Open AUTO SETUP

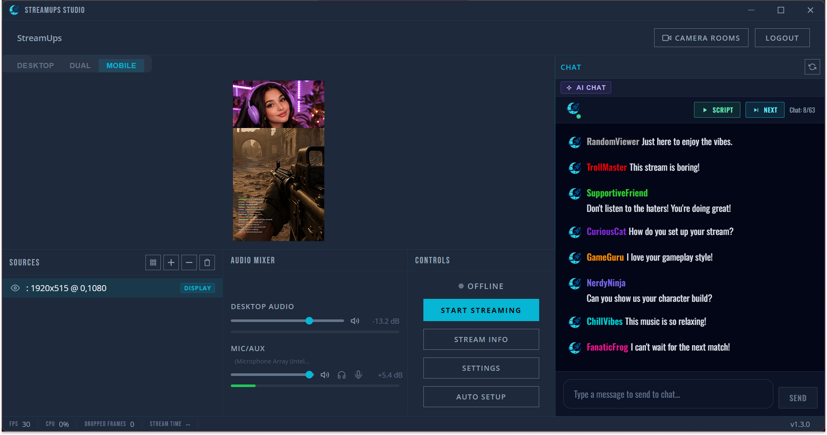point(480,396)
